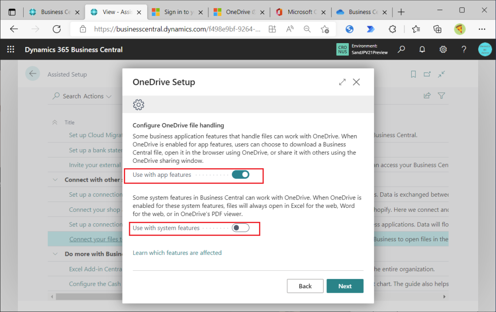The height and width of the screenshot is (312, 496).
Task: Open a new browser tab
Action: pos(401,12)
